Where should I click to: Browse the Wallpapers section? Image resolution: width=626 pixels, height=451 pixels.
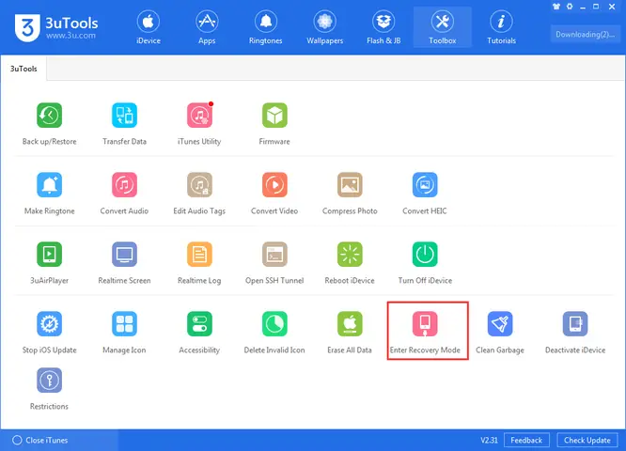324,27
